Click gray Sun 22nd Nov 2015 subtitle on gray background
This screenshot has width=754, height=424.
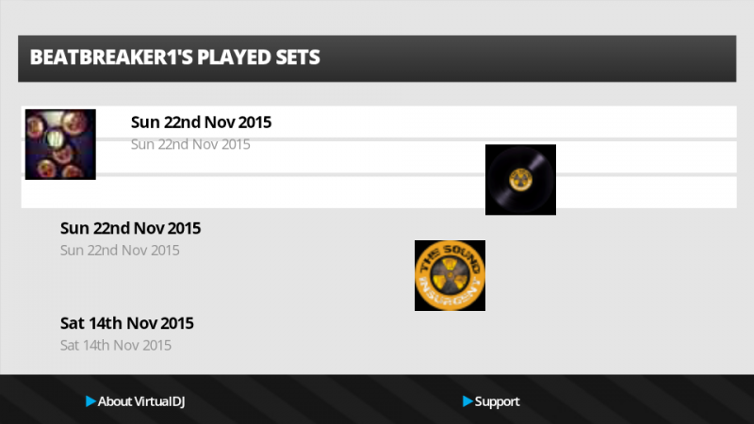(120, 251)
